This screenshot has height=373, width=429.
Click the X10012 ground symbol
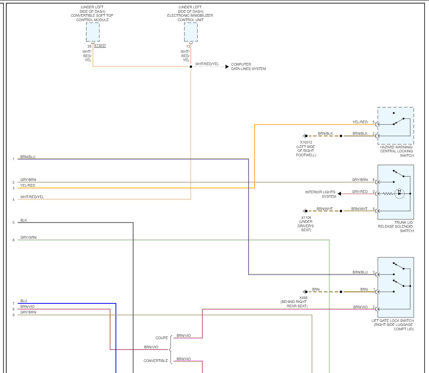(x=305, y=136)
